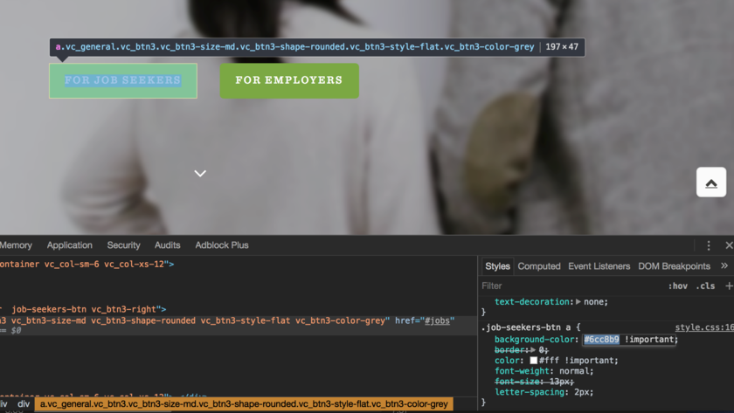Select the Adblock Plus DevTools panel
Image resolution: width=734 pixels, height=413 pixels.
click(222, 246)
